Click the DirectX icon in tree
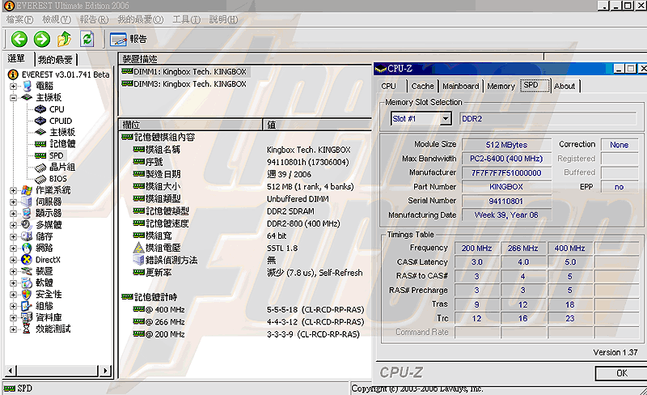The width and height of the screenshot is (647, 395). click(27, 260)
